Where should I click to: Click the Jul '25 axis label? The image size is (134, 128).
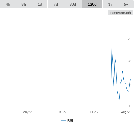pos(93,112)
